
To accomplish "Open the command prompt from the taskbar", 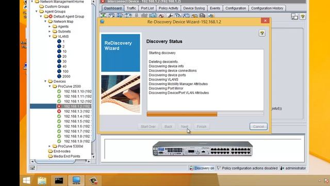I will [x=59, y=180].
